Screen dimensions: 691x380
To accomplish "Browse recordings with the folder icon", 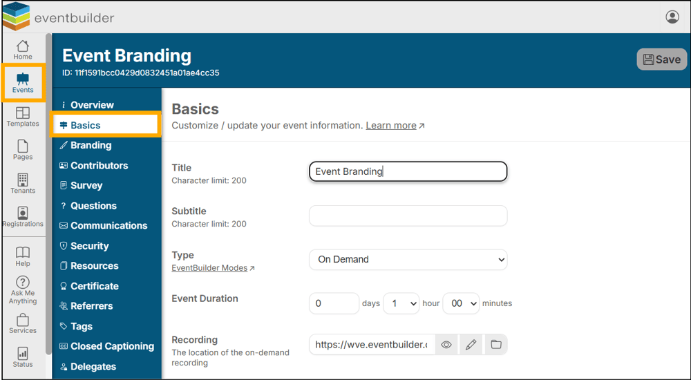I will [496, 345].
